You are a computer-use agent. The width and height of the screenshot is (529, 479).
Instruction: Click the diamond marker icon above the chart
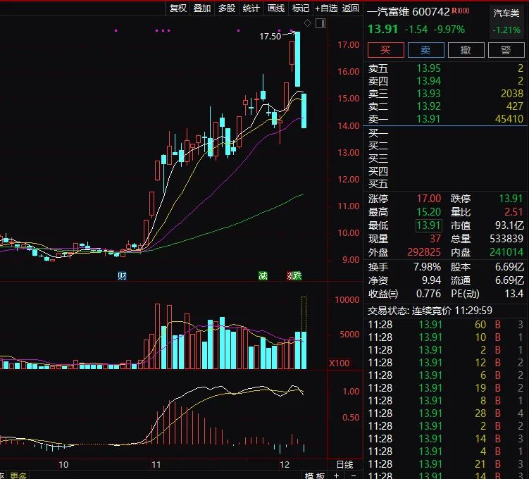pyautogui.click(x=307, y=23)
